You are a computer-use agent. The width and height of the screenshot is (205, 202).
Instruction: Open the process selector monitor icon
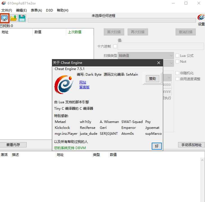4,18
